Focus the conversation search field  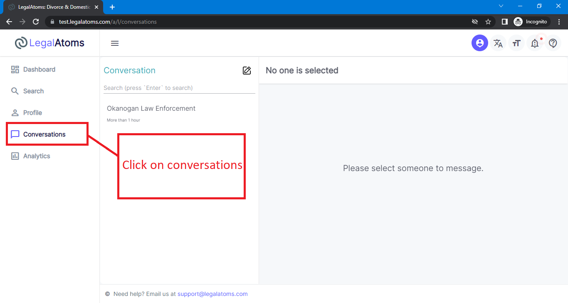(x=179, y=88)
